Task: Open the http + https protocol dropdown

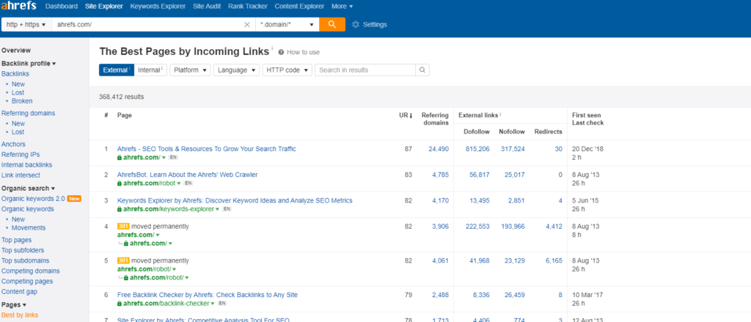Action: pos(26,24)
